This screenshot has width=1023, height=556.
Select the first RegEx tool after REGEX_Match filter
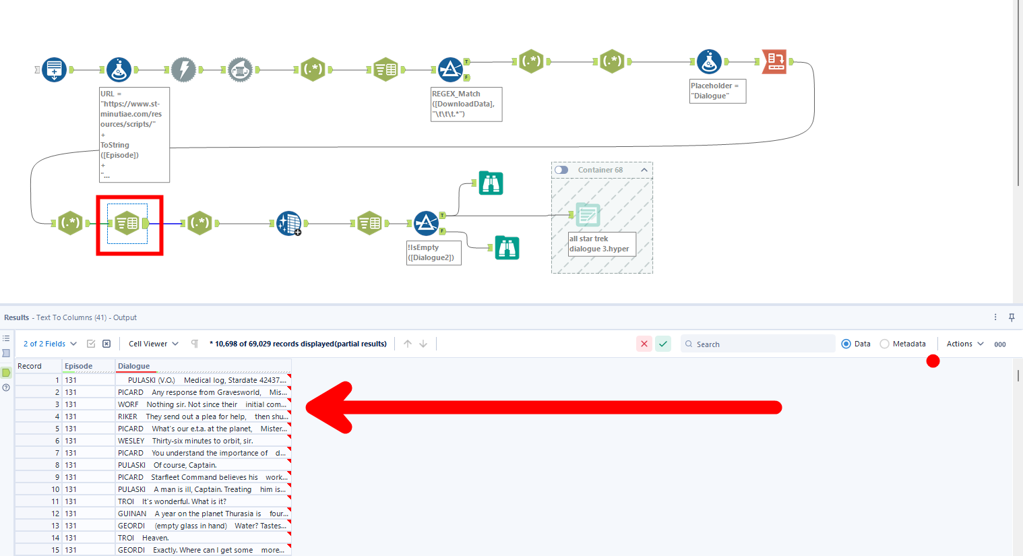pos(531,61)
